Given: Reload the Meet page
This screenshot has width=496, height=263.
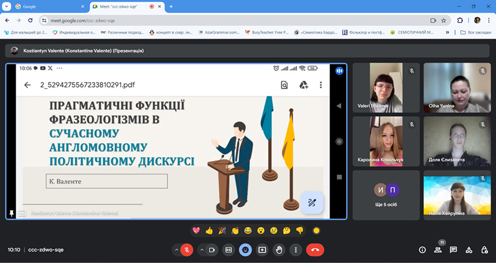Looking at the screenshot, I should click(x=30, y=20).
